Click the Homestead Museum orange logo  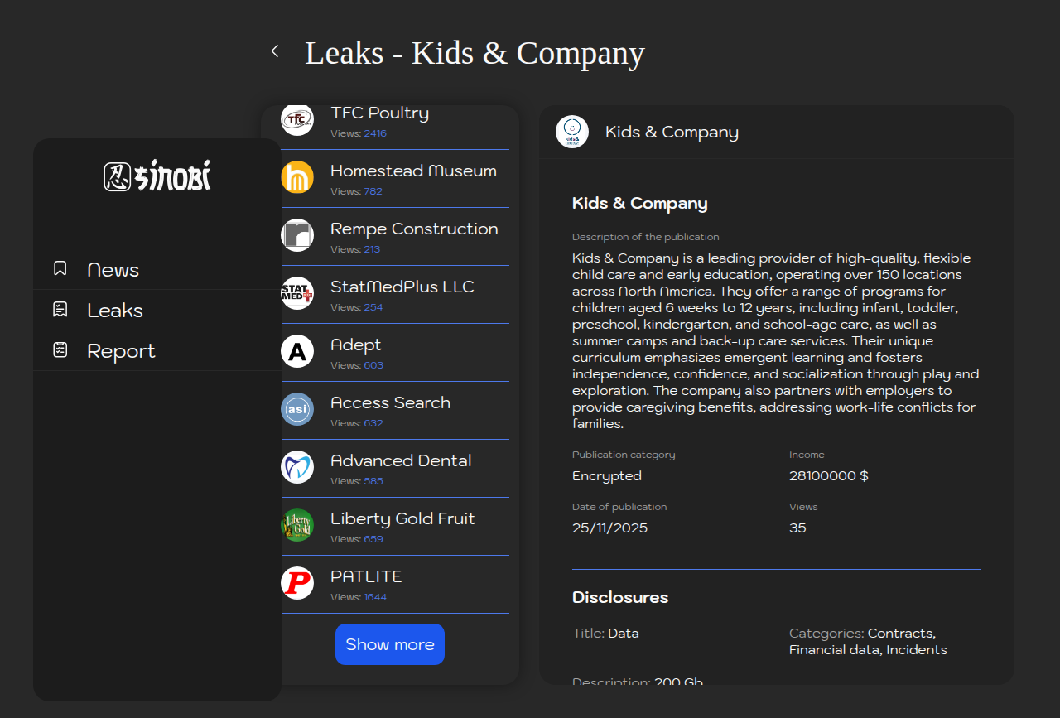297,178
